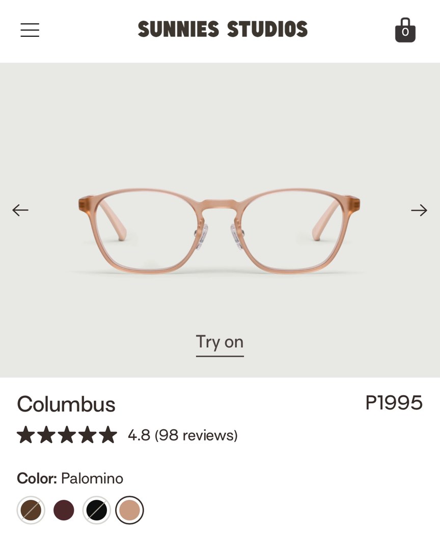Select the Palomino color swatch

[130, 510]
